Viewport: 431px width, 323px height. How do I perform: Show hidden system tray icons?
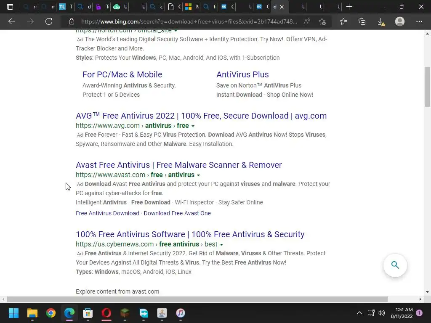coord(359,313)
